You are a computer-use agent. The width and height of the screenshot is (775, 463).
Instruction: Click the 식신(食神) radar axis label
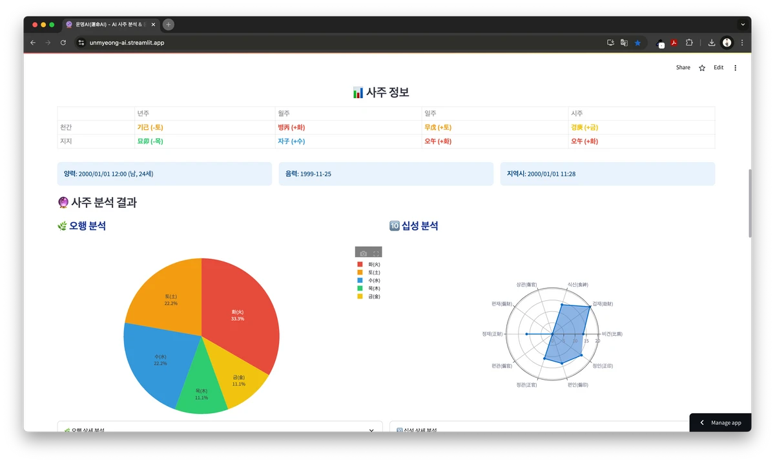[x=577, y=284]
